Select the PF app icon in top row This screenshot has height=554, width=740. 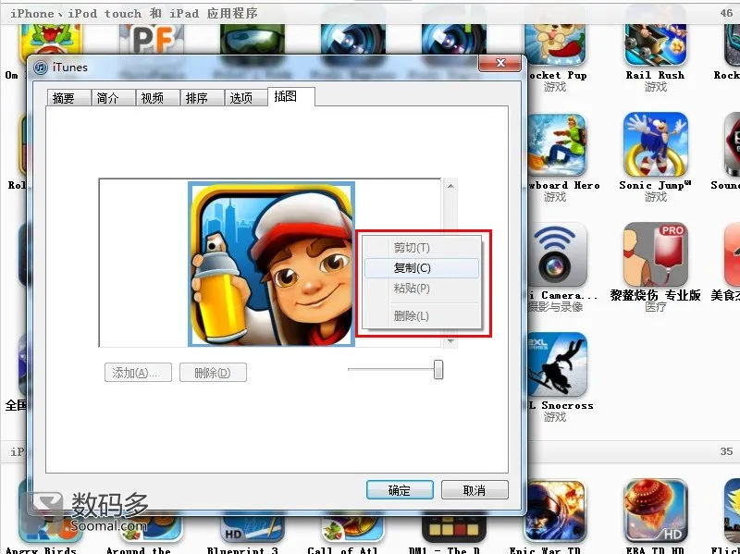coord(154,39)
